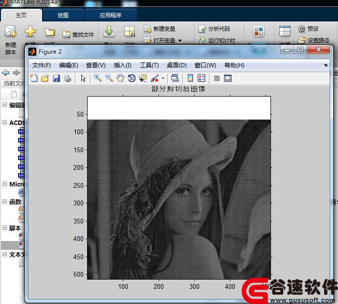Collapse the ACDS group in file browser
Image resolution: width=338 pixels, height=304 pixels.
click(x=4, y=122)
